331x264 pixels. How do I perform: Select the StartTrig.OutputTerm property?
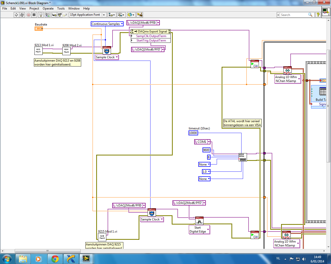point(151,40)
